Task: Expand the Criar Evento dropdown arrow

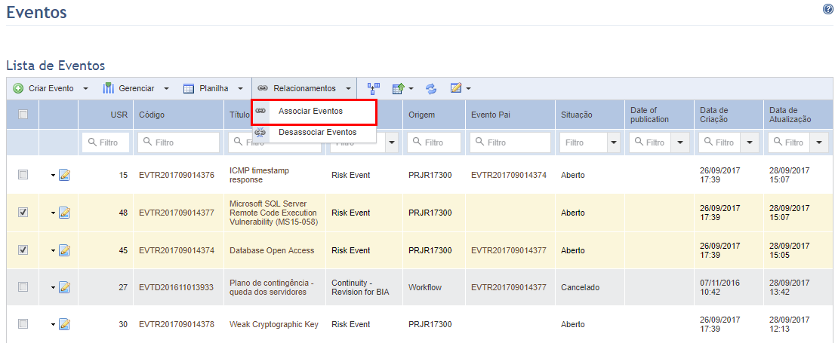Action: (x=86, y=89)
